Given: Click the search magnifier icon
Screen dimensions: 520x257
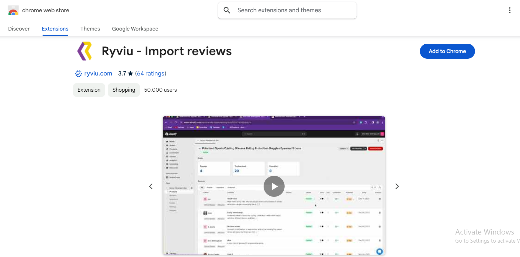Looking at the screenshot, I should point(227,10).
